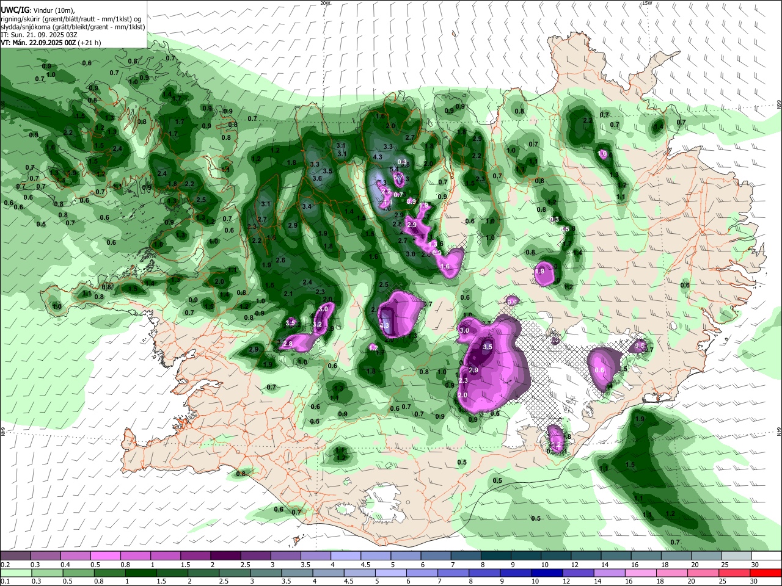Select the 3.4 precipitation value on the map
782x586 pixels.
[307, 207]
